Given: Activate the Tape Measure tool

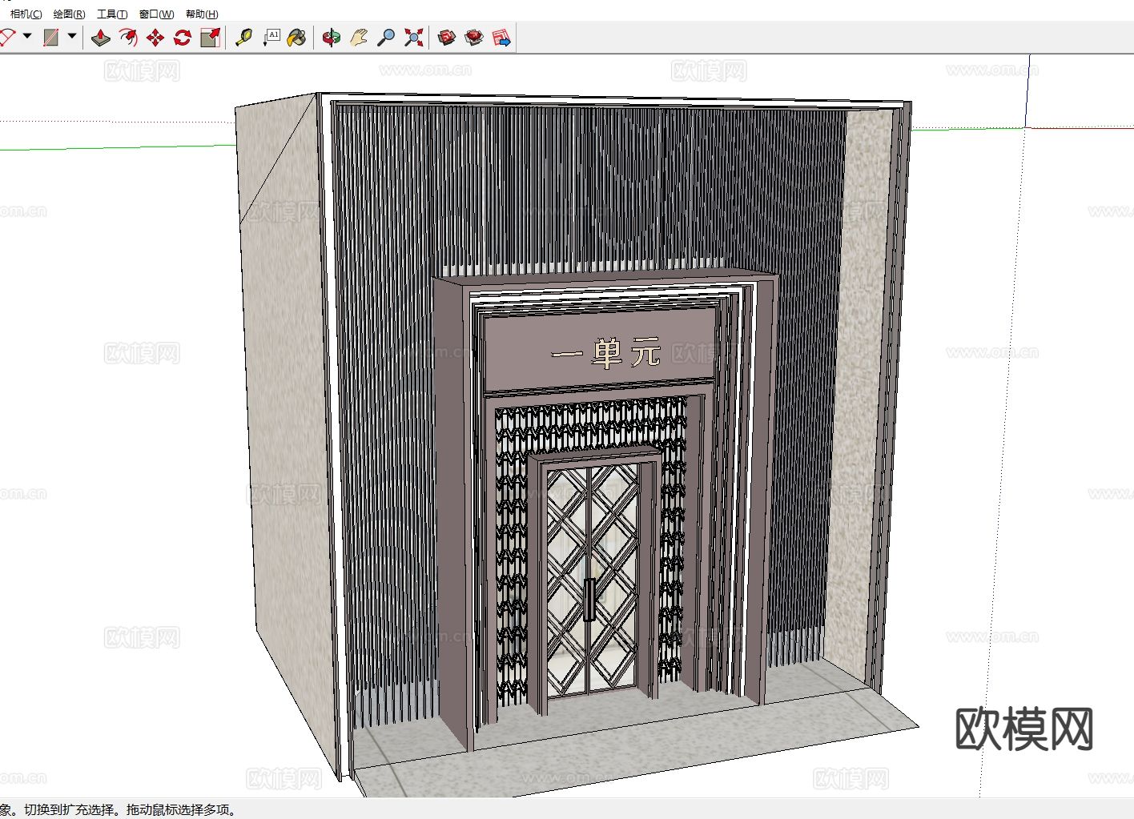Looking at the screenshot, I should [244, 38].
